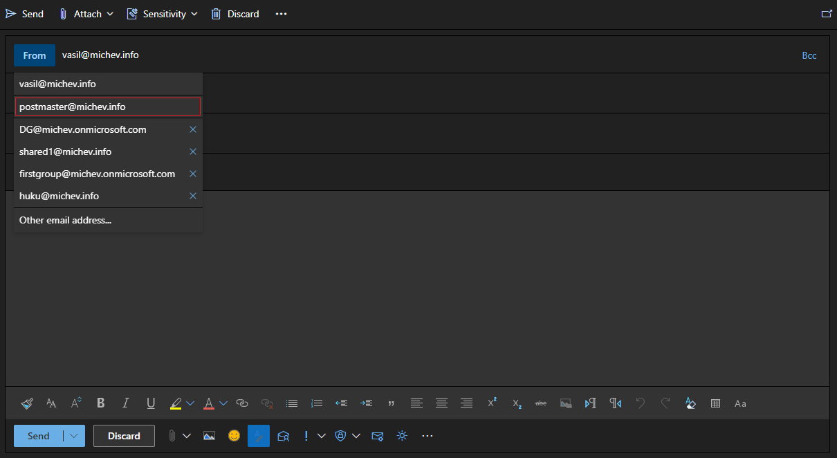
Task: Click Send in top toolbar
Action: pos(25,14)
